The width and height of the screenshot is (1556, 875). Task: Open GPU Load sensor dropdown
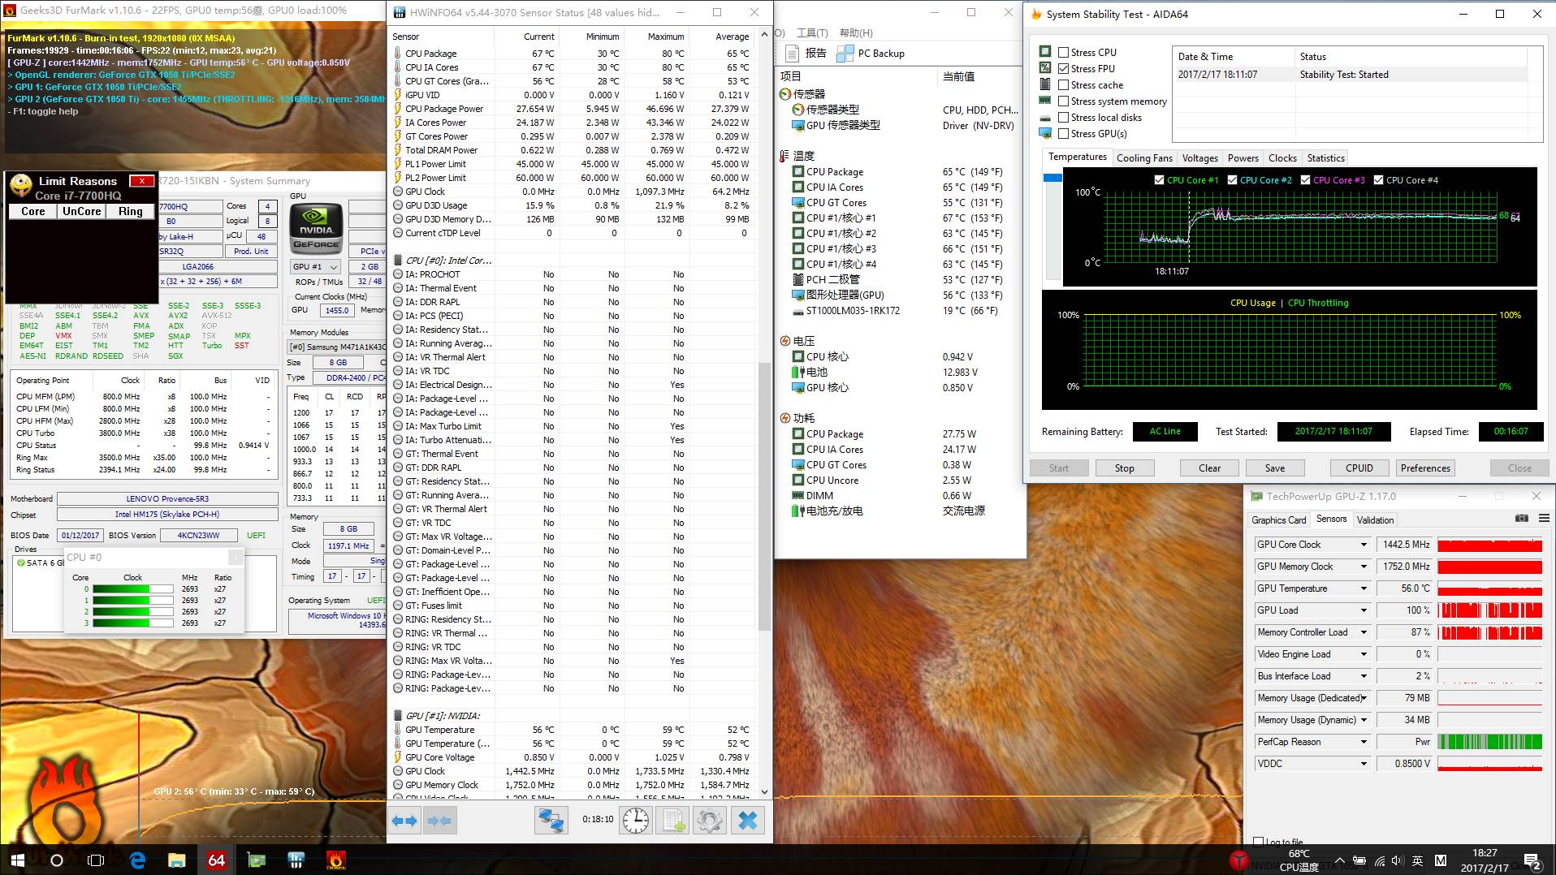click(x=1364, y=610)
